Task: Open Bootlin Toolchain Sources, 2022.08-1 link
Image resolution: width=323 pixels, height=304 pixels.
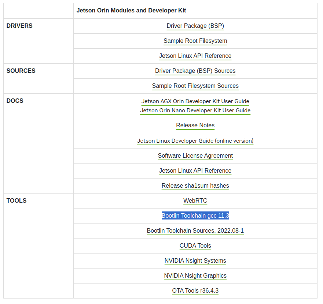Action: [195, 231]
